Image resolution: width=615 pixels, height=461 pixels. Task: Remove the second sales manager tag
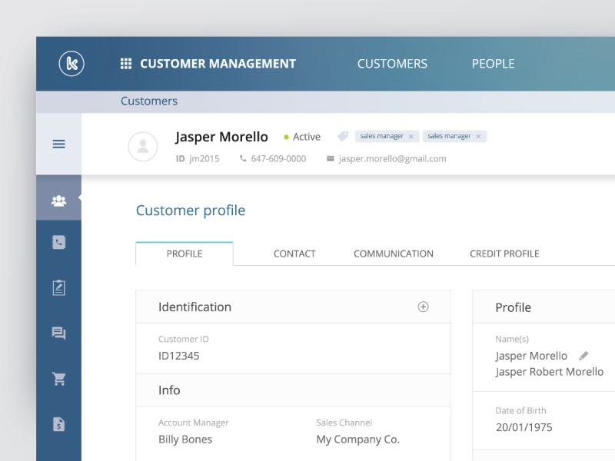[479, 136]
